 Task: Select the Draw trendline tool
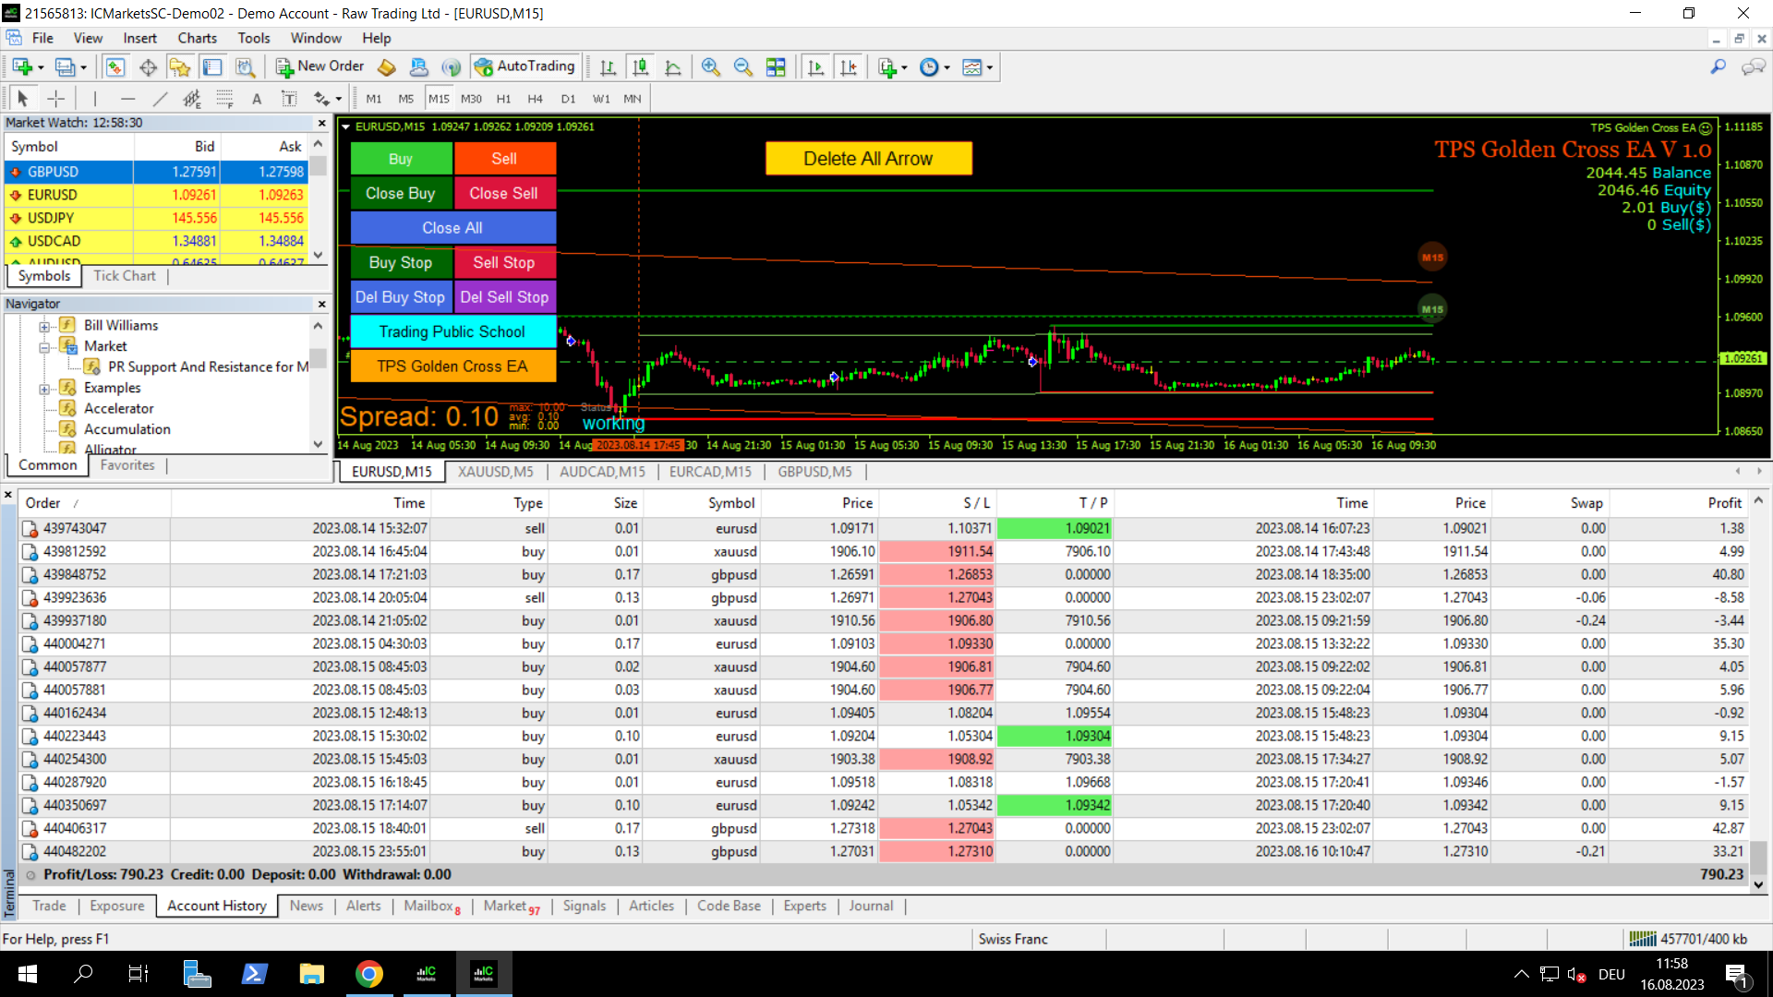pos(160,99)
